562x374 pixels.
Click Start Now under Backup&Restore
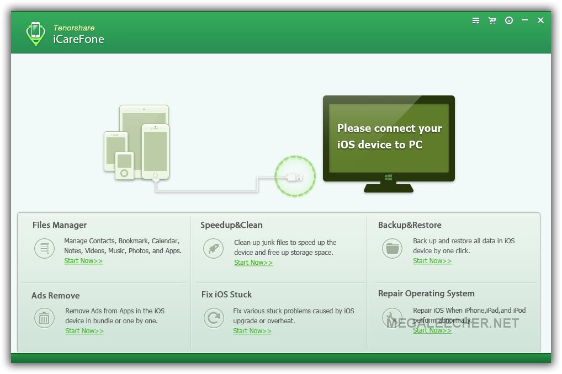432,261
